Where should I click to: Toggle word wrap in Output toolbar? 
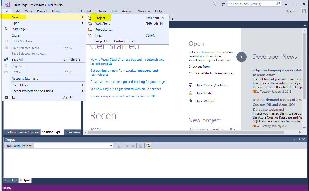coord(148,146)
